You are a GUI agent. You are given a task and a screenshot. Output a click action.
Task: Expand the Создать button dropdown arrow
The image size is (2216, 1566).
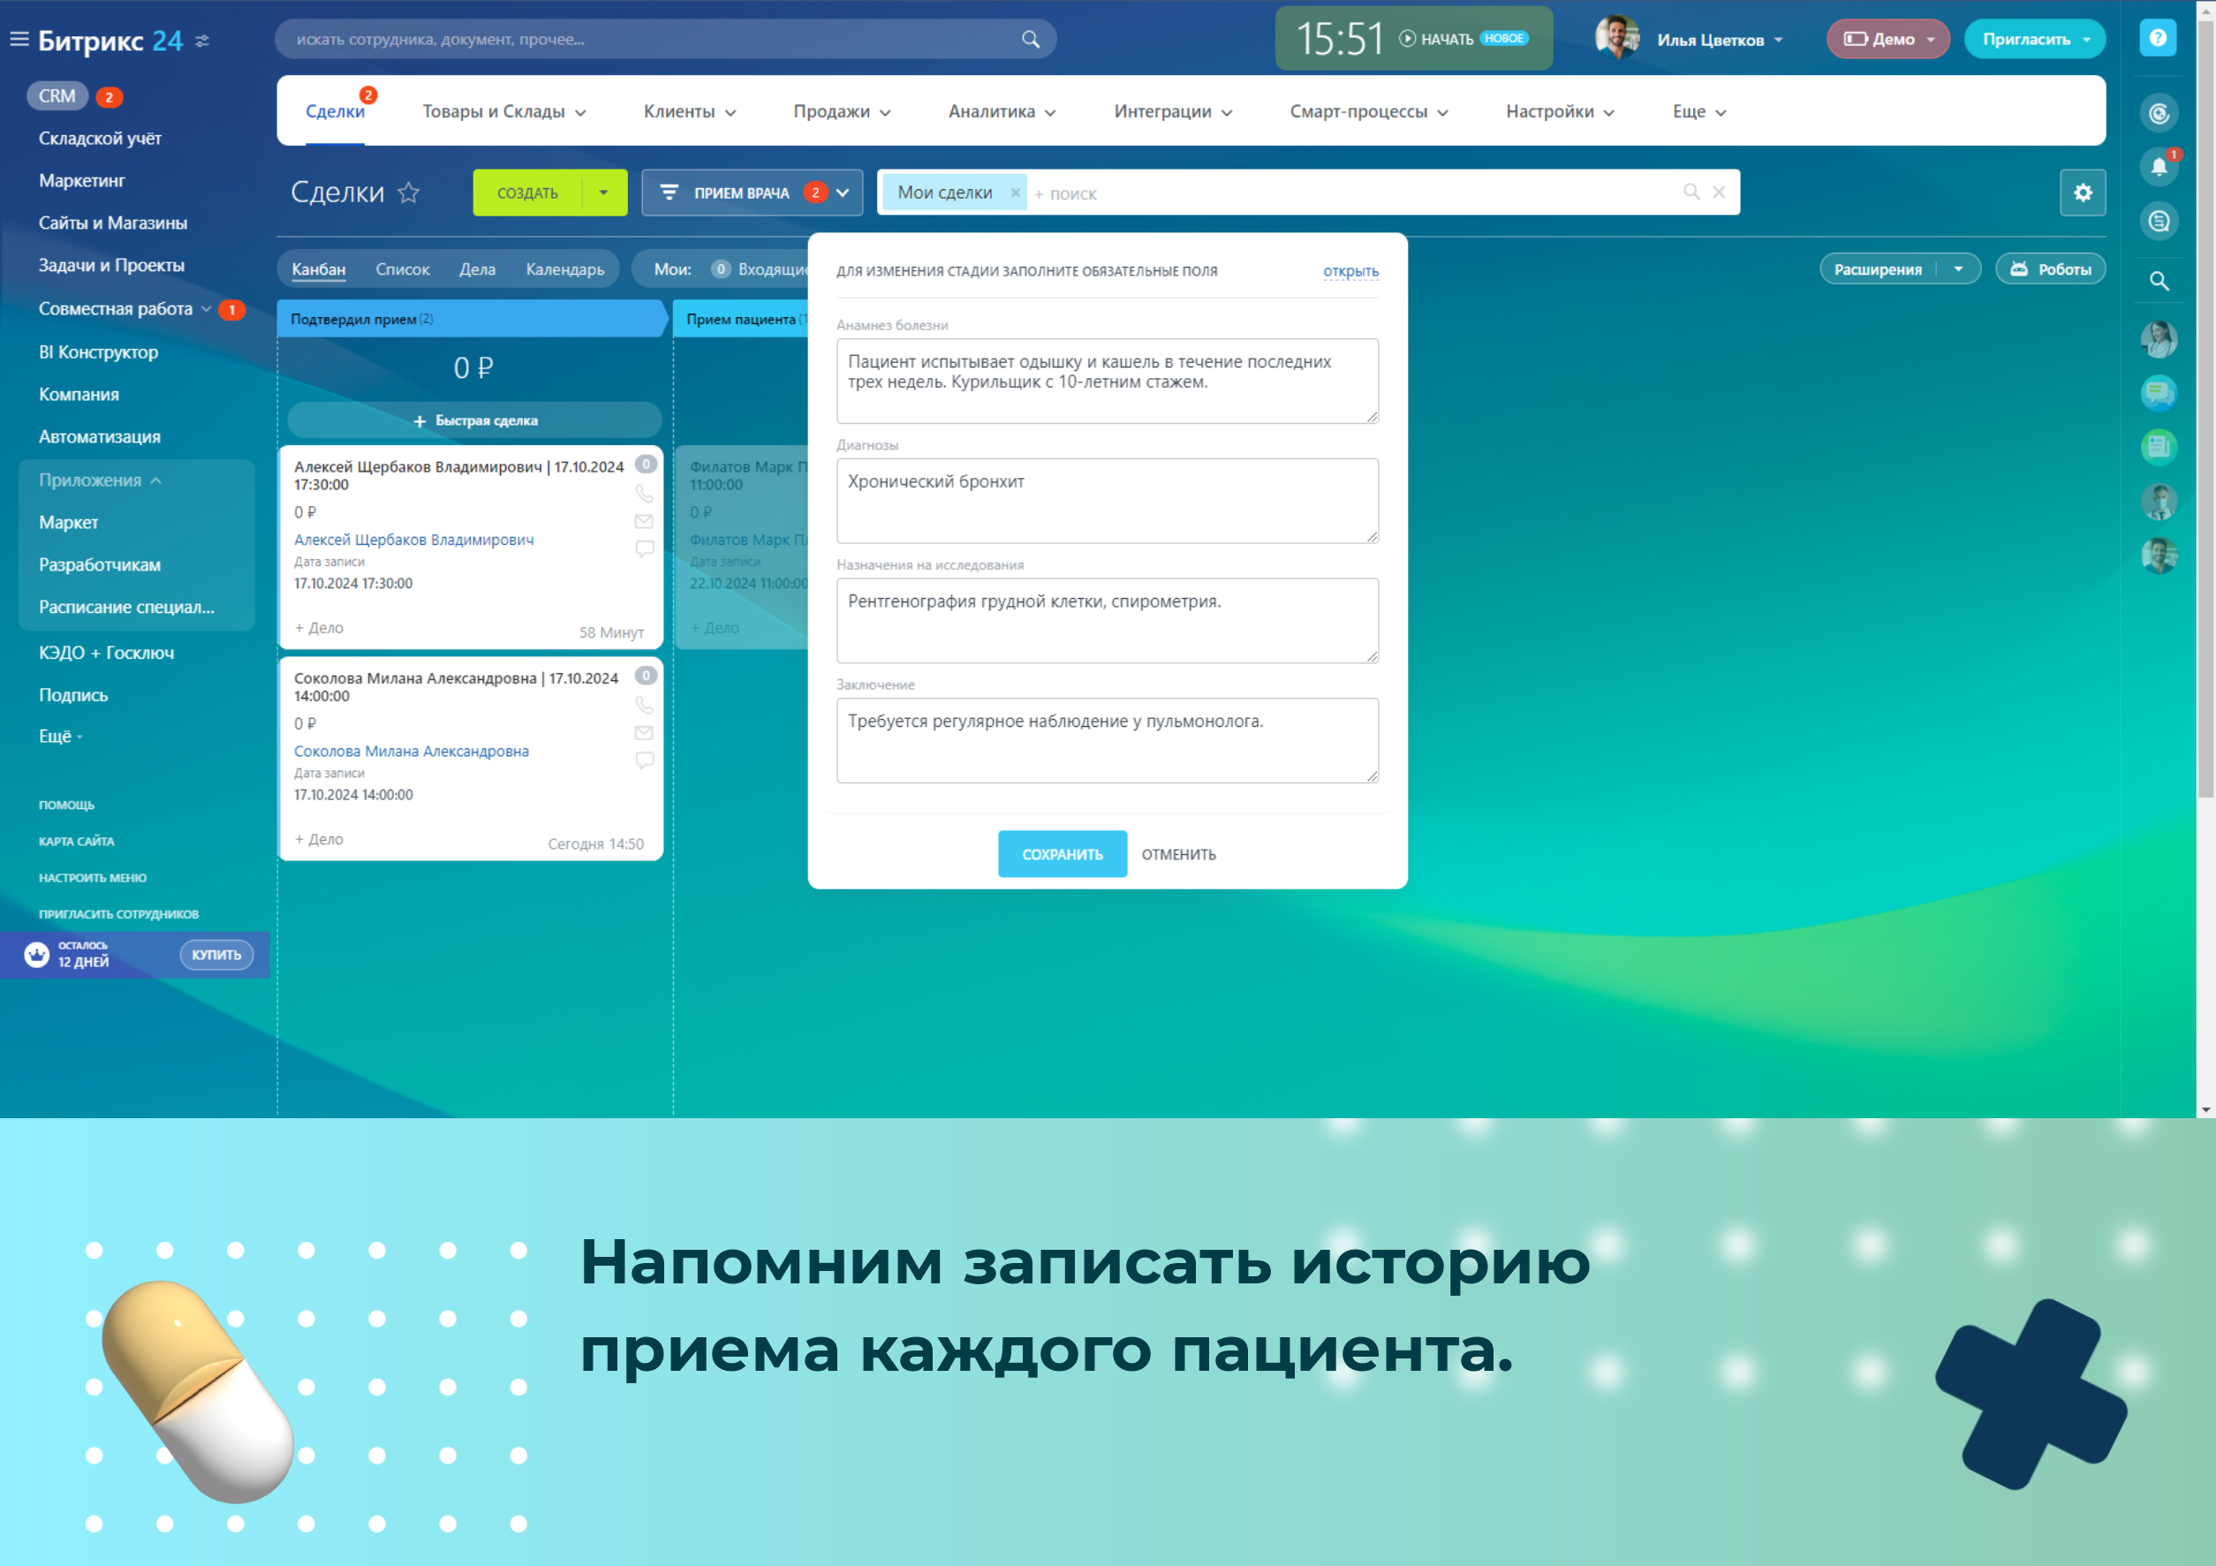pos(603,193)
